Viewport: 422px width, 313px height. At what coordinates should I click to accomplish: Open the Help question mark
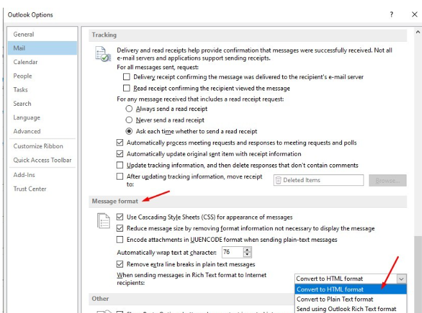point(392,15)
